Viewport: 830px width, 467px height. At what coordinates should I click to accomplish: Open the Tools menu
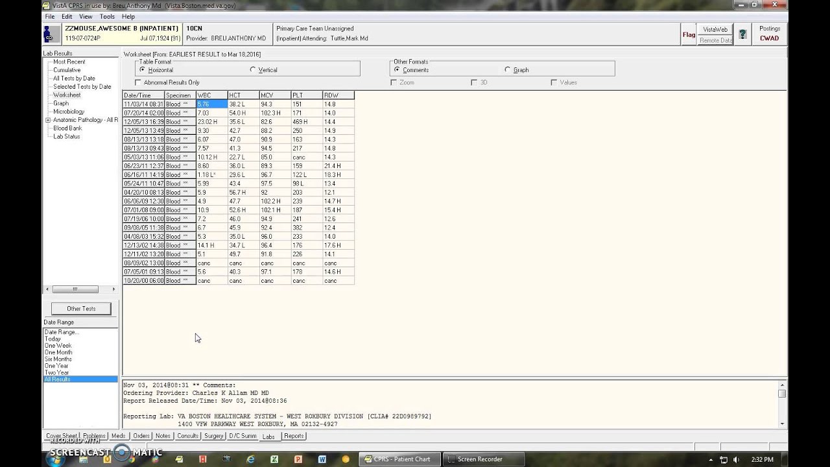tap(107, 16)
